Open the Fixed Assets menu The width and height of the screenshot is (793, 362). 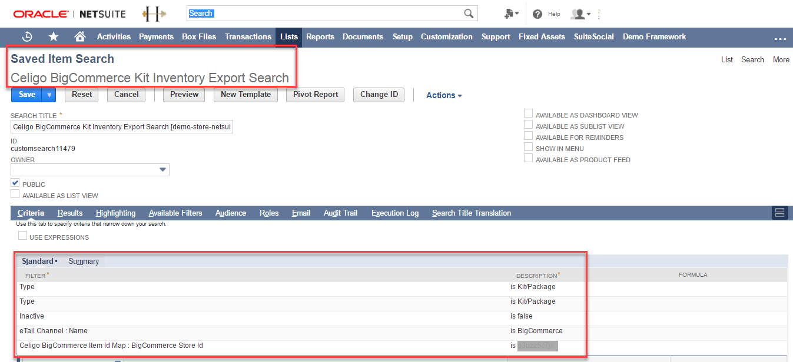coord(542,36)
